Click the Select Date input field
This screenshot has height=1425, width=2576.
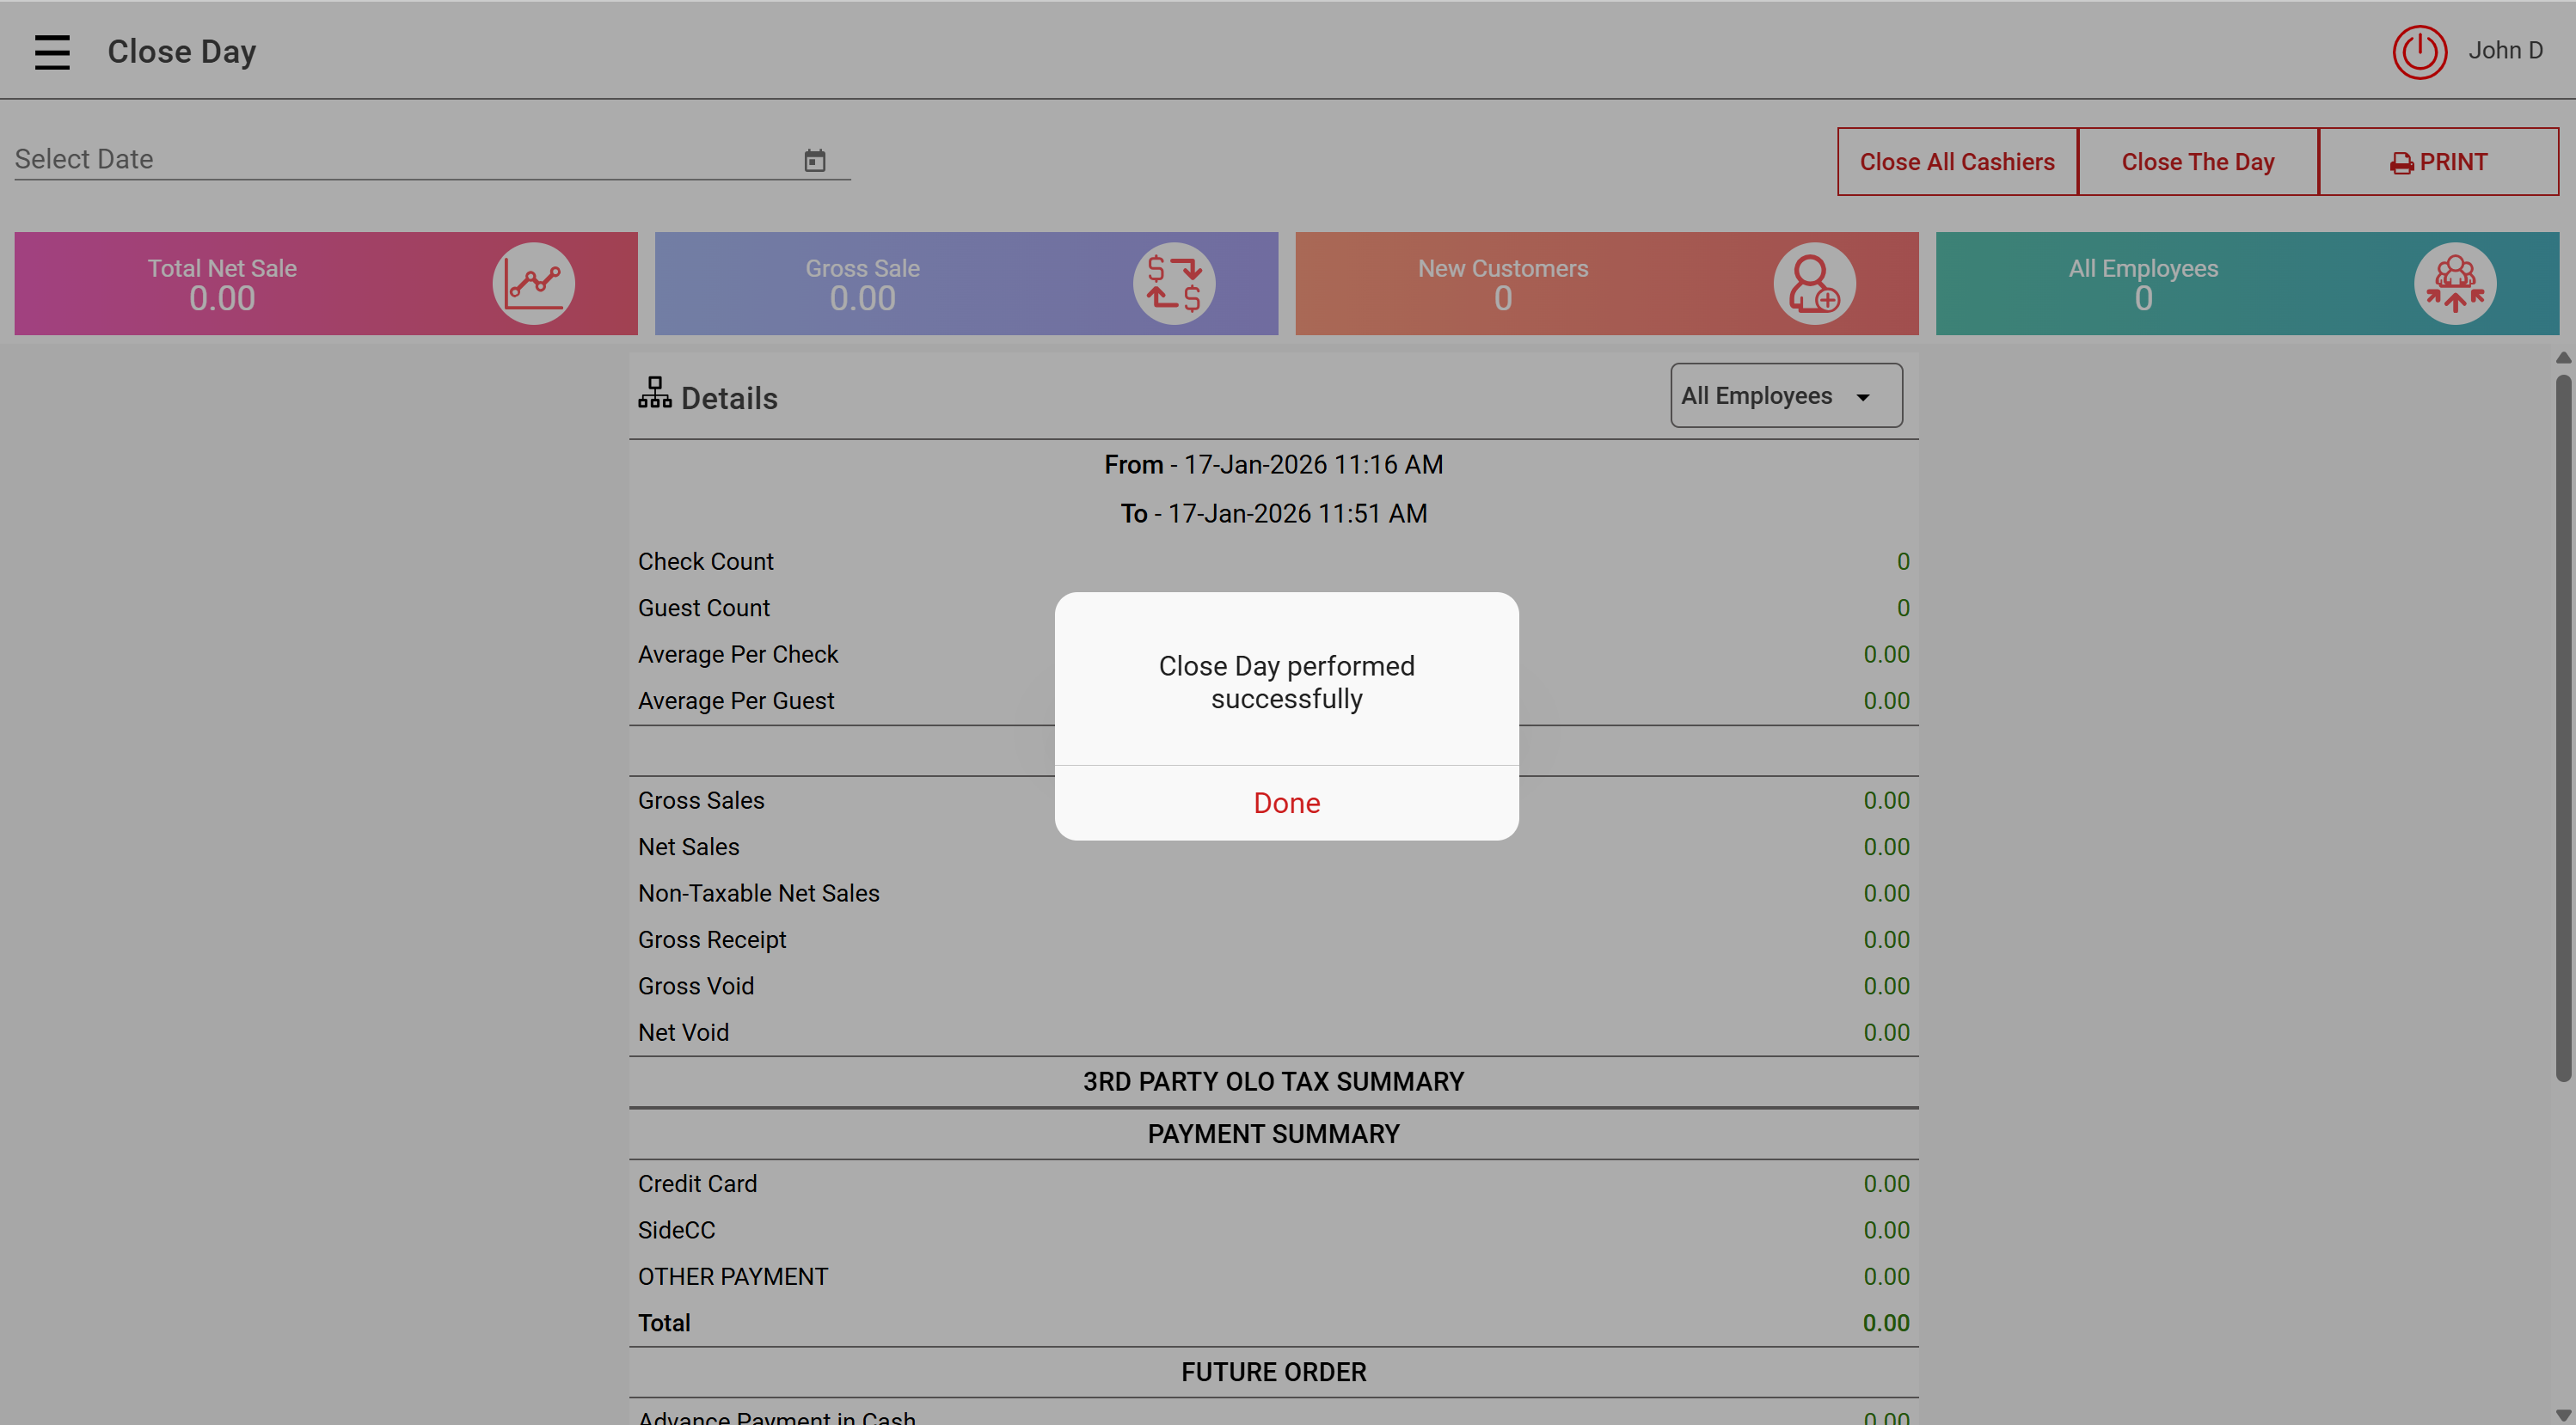click(x=400, y=160)
